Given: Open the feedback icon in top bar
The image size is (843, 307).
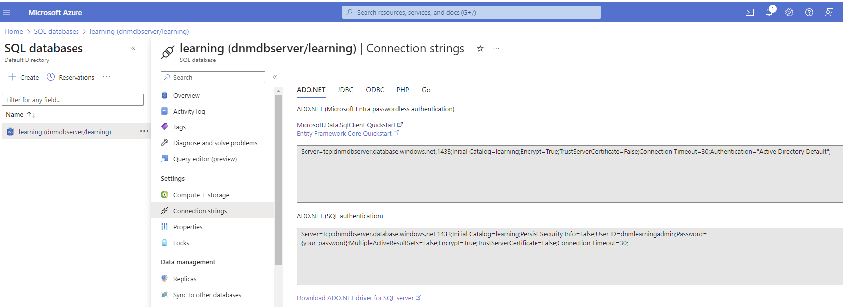Looking at the screenshot, I should pyautogui.click(x=829, y=12).
